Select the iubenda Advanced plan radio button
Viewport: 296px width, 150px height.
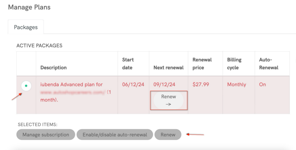click(x=26, y=86)
